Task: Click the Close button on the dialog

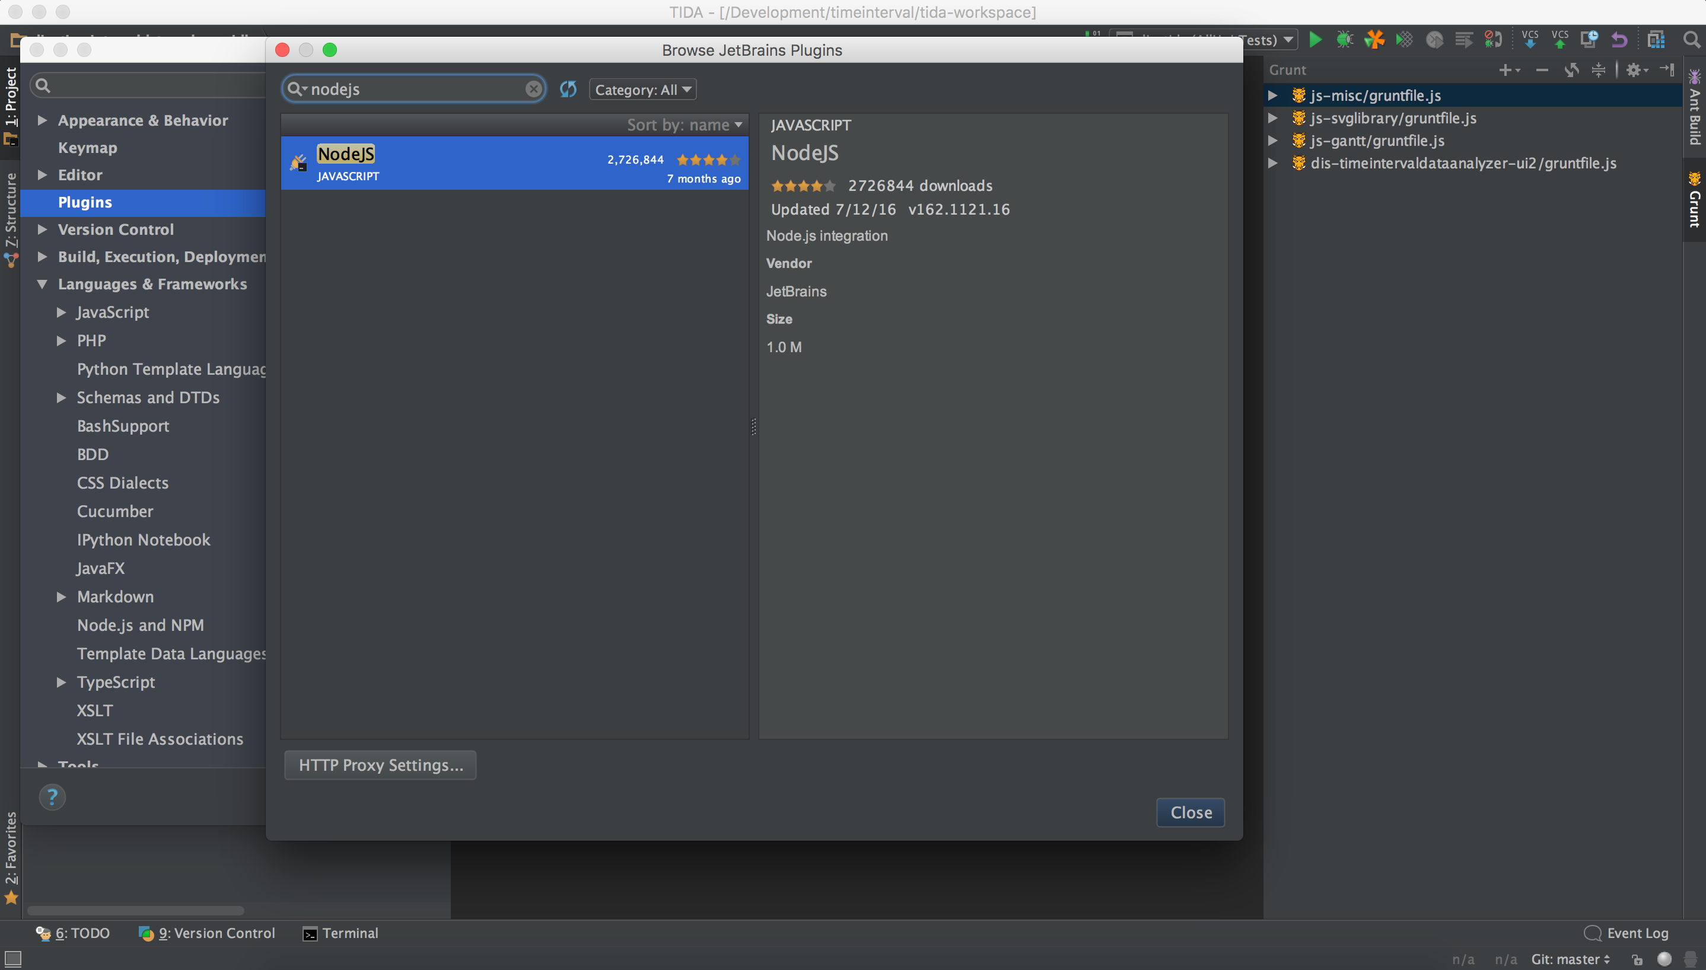Action: click(1191, 812)
